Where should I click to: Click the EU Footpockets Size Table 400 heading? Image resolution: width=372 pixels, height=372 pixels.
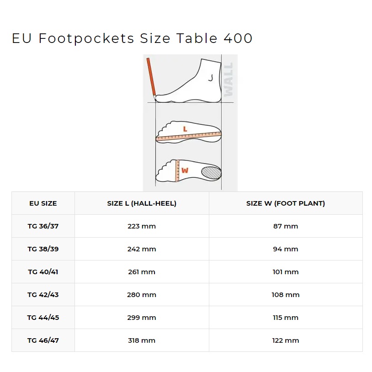click(132, 38)
